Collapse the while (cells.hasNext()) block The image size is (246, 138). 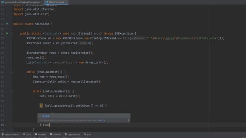coord(12,91)
